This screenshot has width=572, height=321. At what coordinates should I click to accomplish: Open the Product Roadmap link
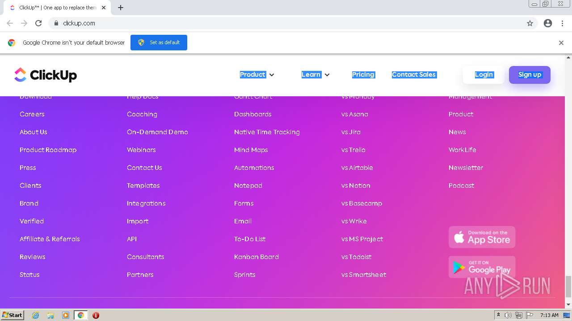tap(48, 150)
